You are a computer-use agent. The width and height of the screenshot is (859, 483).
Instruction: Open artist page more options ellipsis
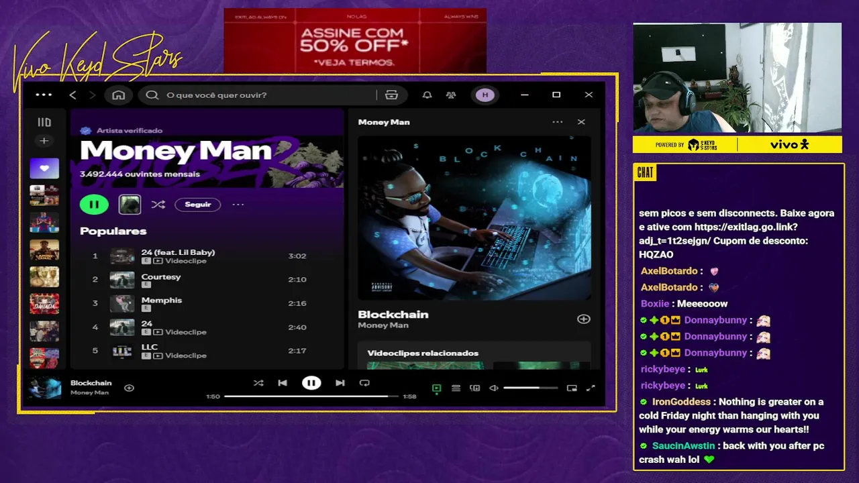click(238, 205)
